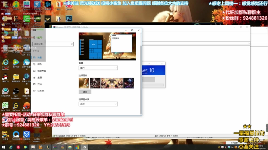268x150 pixels.
Task: Click the magnifier icon in settings search box
Action: pyautogui.click(x=72, y=44)
